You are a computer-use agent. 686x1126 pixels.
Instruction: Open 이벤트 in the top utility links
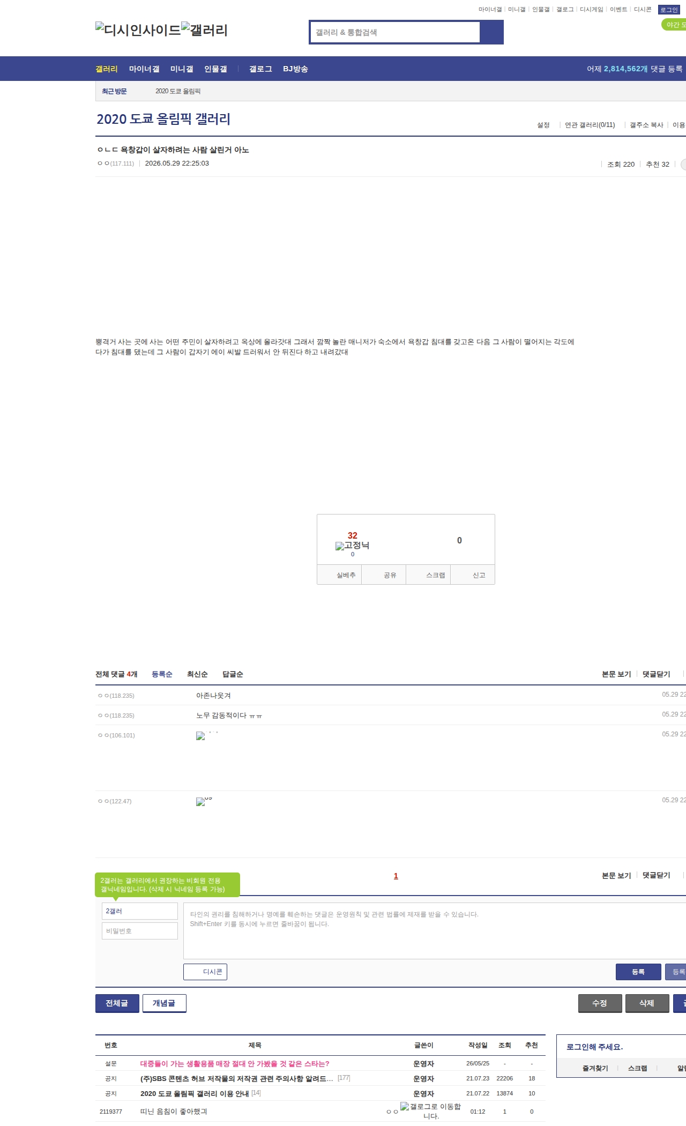(x=618, y=10)
